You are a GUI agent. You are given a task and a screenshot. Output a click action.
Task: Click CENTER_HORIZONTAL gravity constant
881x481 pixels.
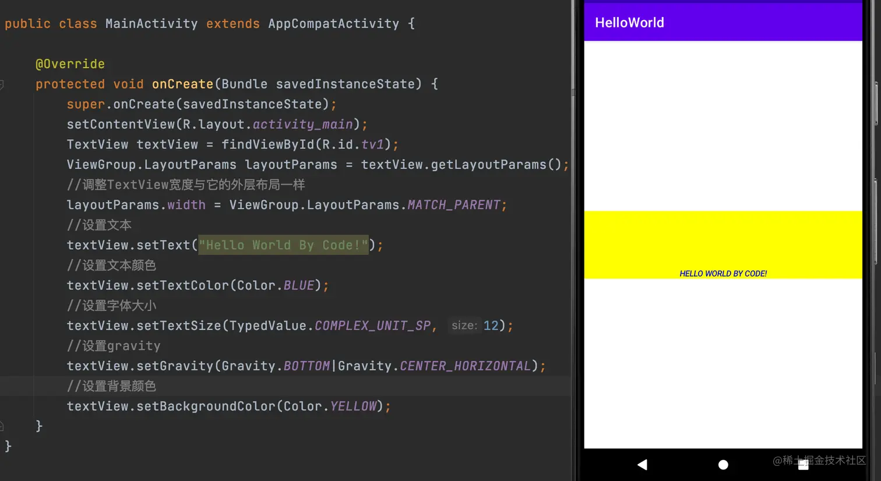(x=466, y=366)
